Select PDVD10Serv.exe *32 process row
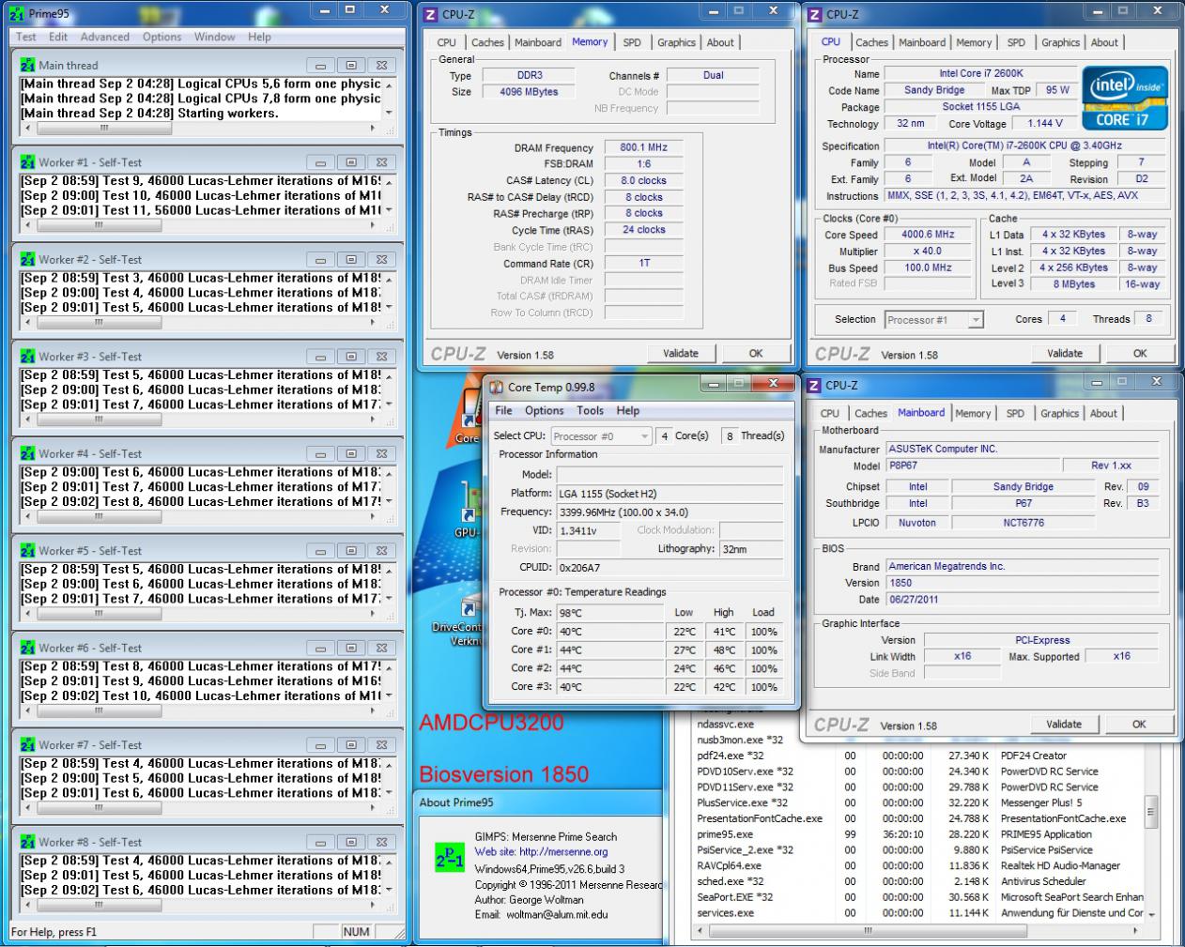1185x947 pixels. point(917,771)
